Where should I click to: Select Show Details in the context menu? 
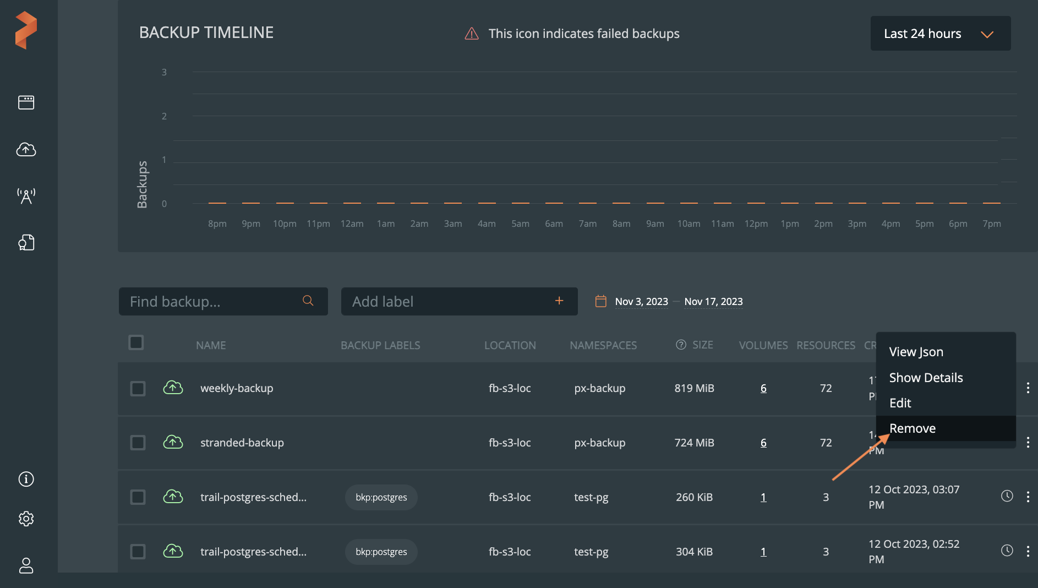(x=926, y=378)
